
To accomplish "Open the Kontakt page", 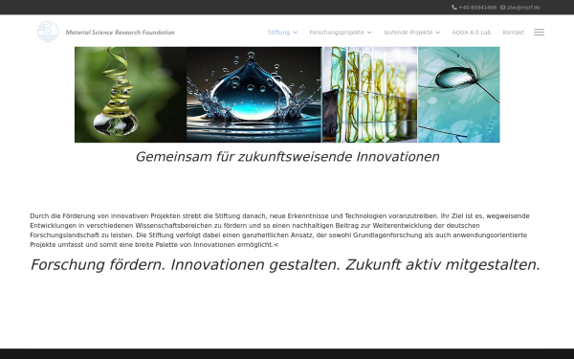I will tap(513, 33).
